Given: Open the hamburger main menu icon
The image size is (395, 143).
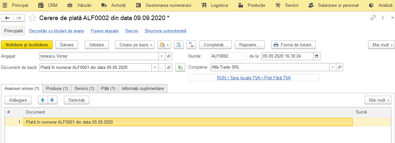Looking at the screenshot, I should pos(5,5).
